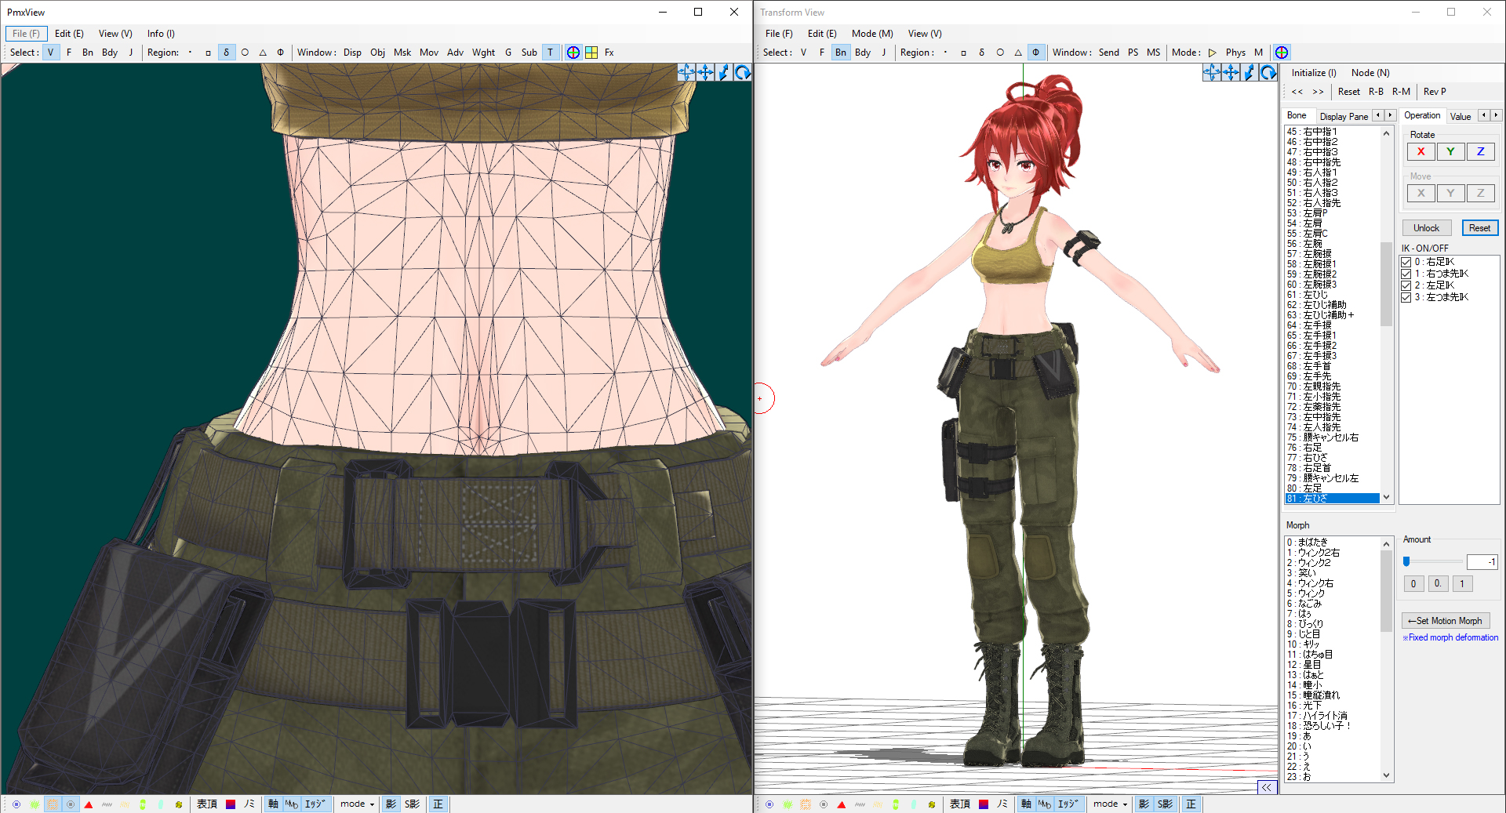Click the yellow grid icon in PmxView toolbar
This screenshot has height=813, width=1506.
[591, 53]
